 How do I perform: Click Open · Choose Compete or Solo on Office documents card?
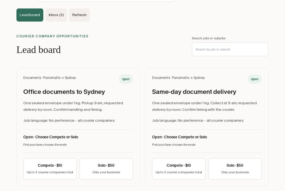coord(51,137)
